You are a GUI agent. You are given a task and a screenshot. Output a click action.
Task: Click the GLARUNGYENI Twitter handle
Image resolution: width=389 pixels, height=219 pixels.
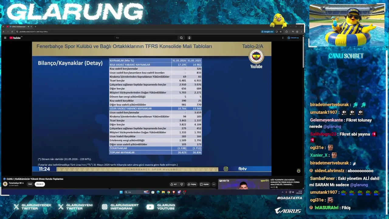point(79,207)
